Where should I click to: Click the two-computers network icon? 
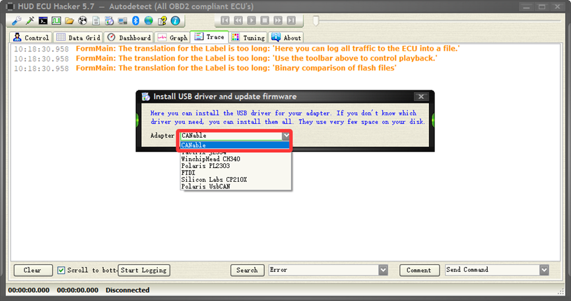coord(122,20)
